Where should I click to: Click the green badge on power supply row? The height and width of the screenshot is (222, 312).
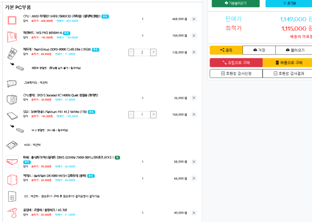coord(117,158)
